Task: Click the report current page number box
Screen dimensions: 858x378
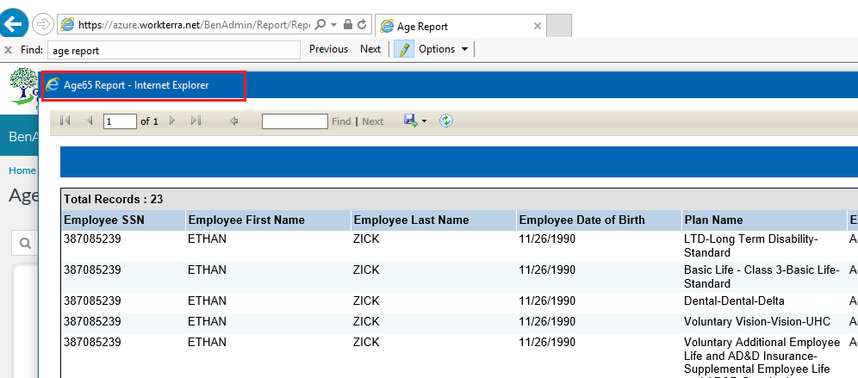Action: [x=120, y=121]
